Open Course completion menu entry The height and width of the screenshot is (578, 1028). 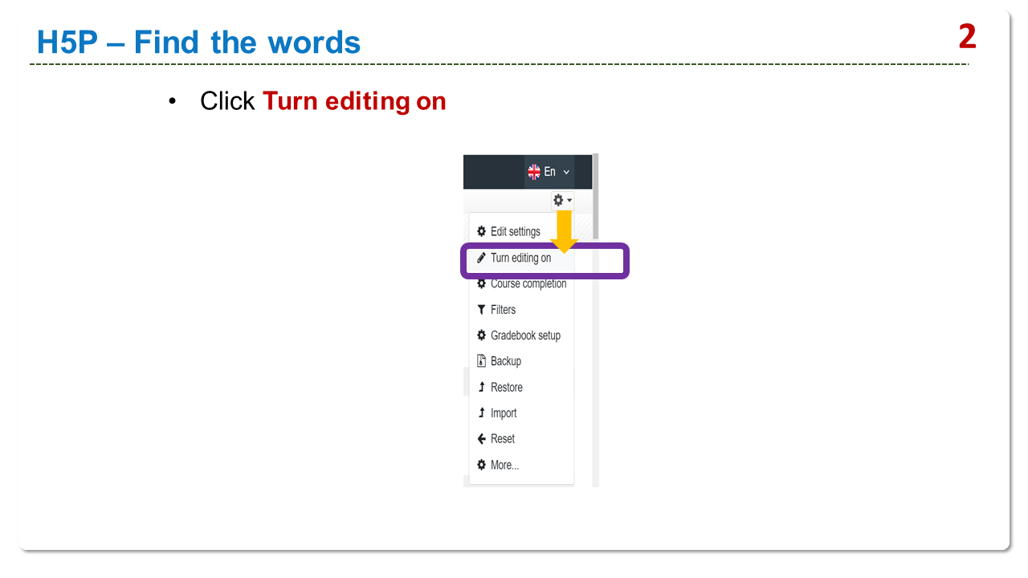(528, 284)
